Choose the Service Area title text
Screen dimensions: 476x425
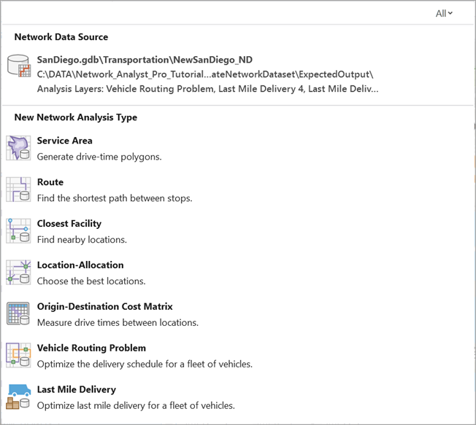[x=65, y=141]
